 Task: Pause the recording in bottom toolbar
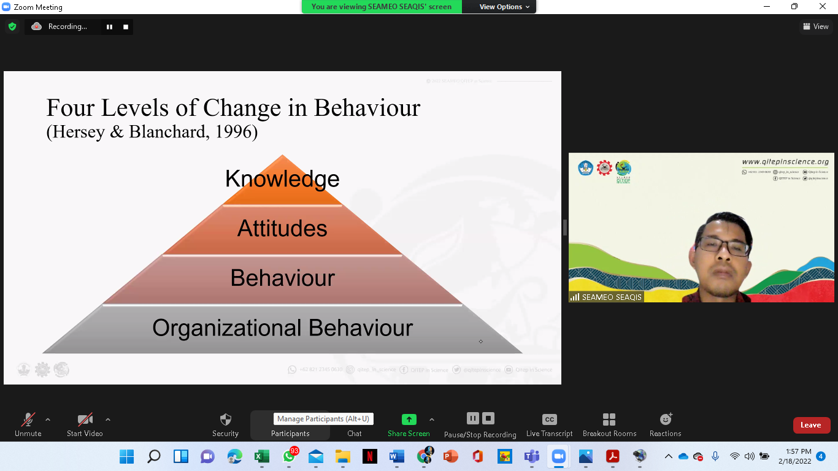(x=472, y=418)
